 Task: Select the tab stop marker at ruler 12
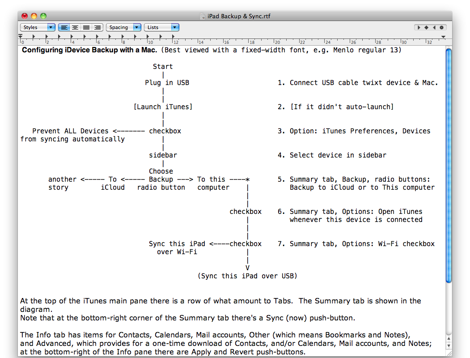[173, 37]
